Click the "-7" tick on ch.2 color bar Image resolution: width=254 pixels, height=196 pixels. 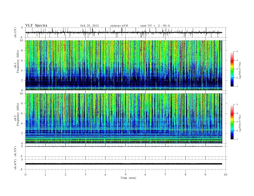[236, 139]
